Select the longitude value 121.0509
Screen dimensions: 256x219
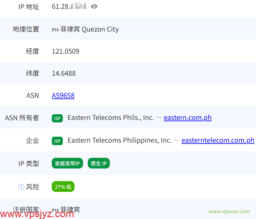click(x=65, y=51)
